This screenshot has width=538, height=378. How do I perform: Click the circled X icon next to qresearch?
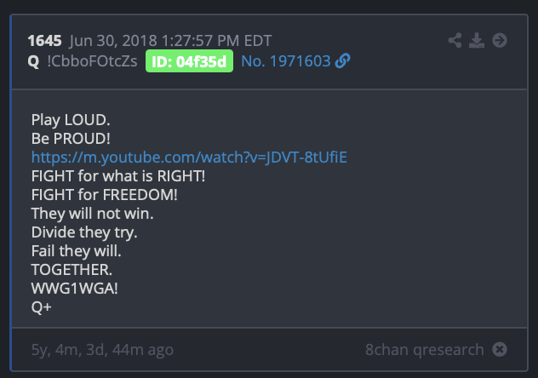[x=500, y=350]
